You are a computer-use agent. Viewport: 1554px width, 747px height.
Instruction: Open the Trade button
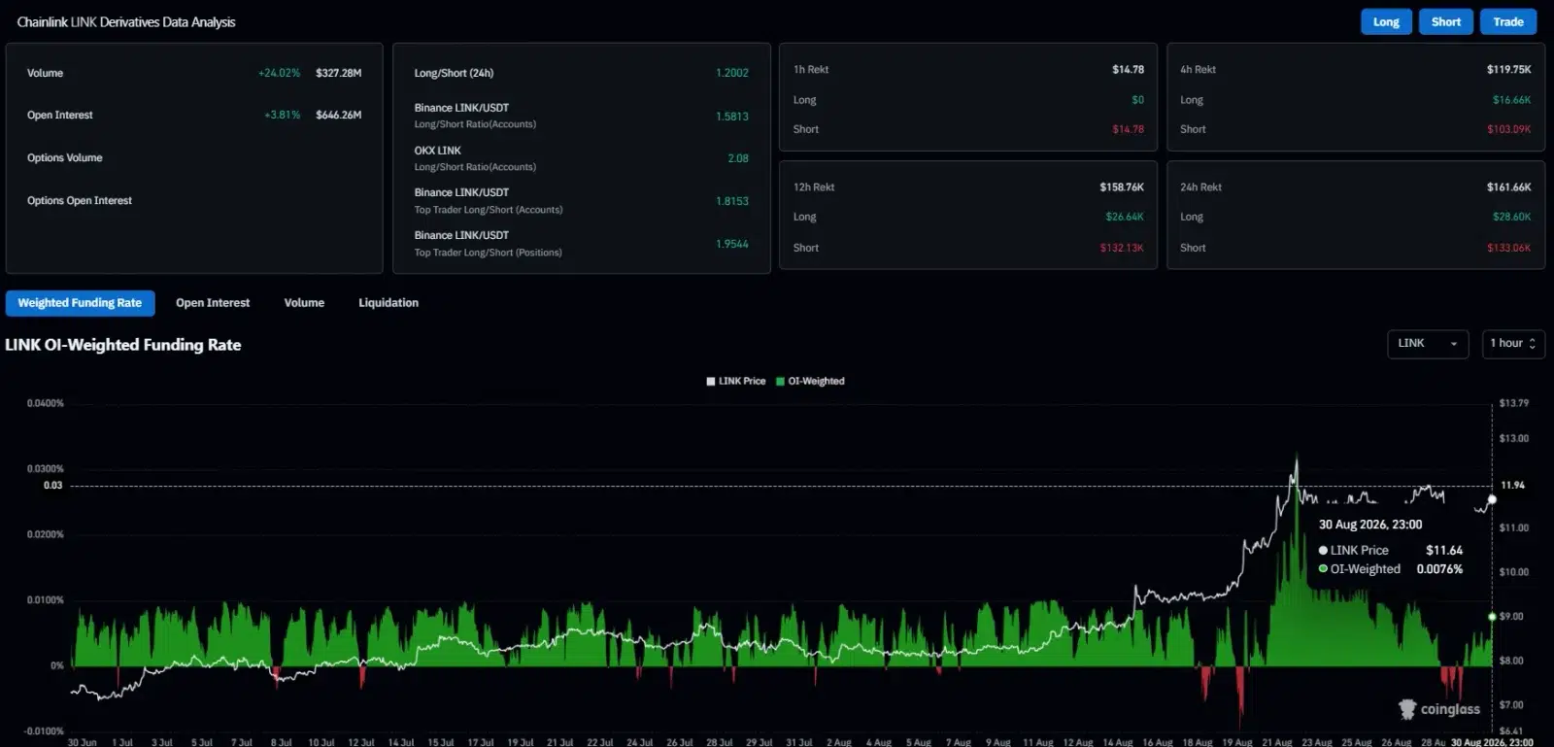click(1508, 22)
